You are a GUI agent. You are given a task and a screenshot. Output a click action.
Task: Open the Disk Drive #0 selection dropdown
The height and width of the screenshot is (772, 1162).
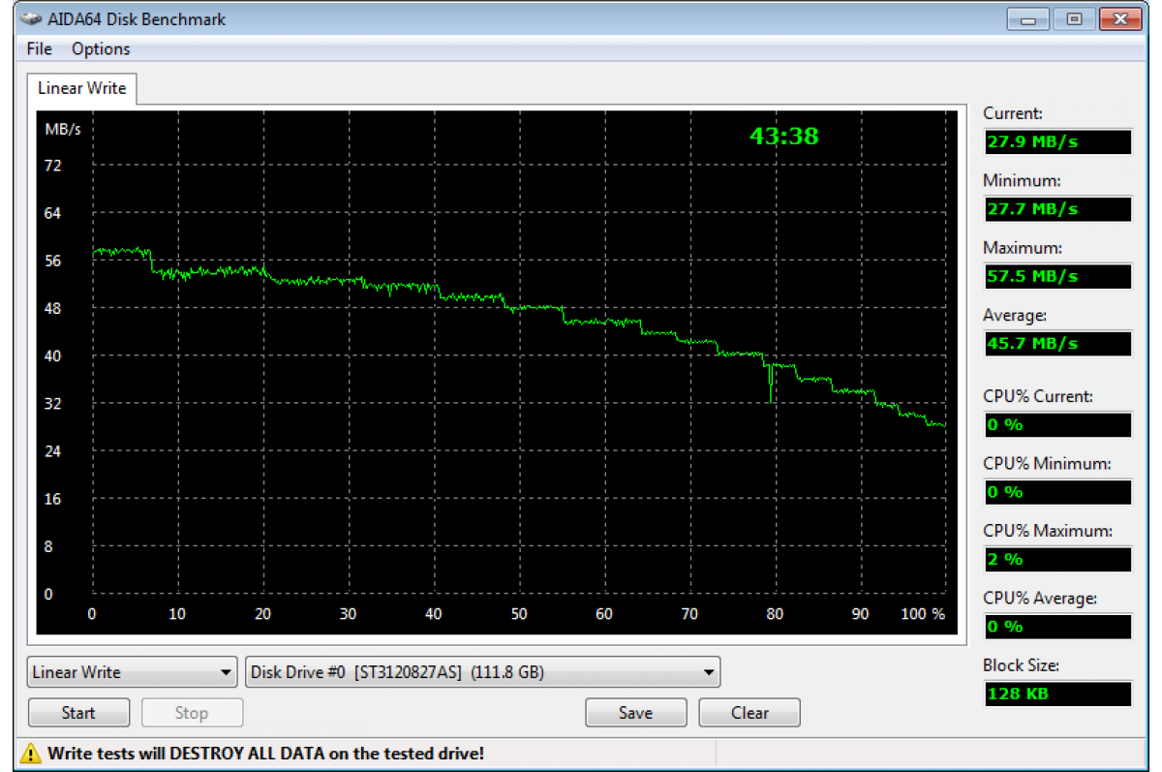tap(483, 671)
